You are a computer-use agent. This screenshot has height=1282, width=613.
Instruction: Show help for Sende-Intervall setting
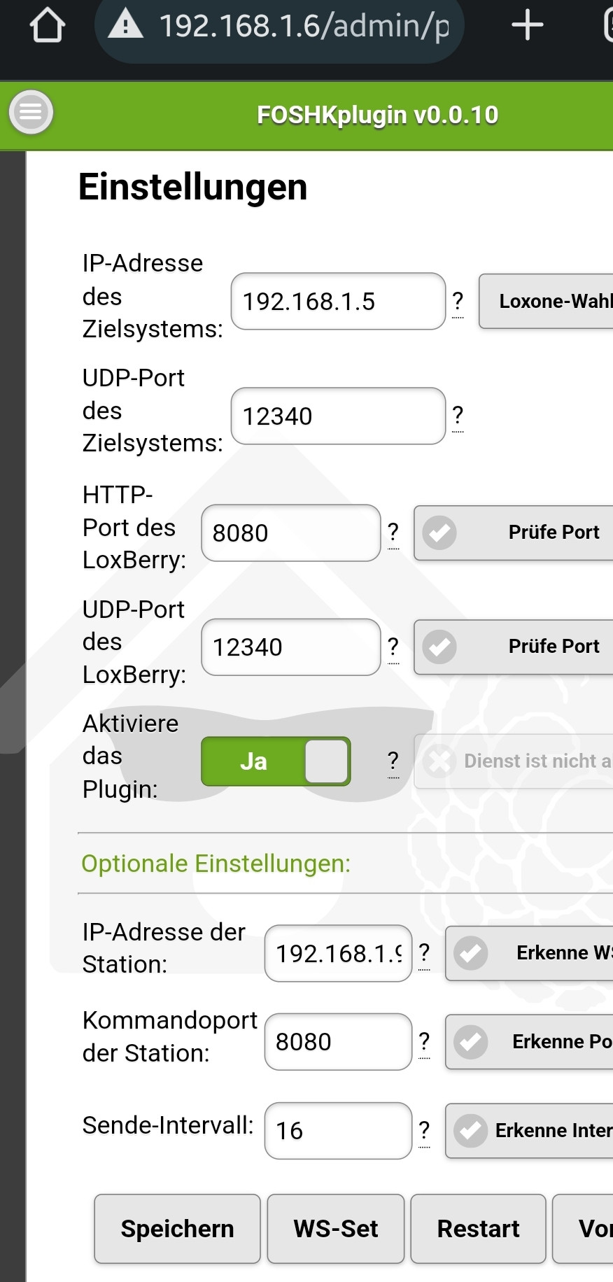pyautogui.click(x=424, y=1130)
